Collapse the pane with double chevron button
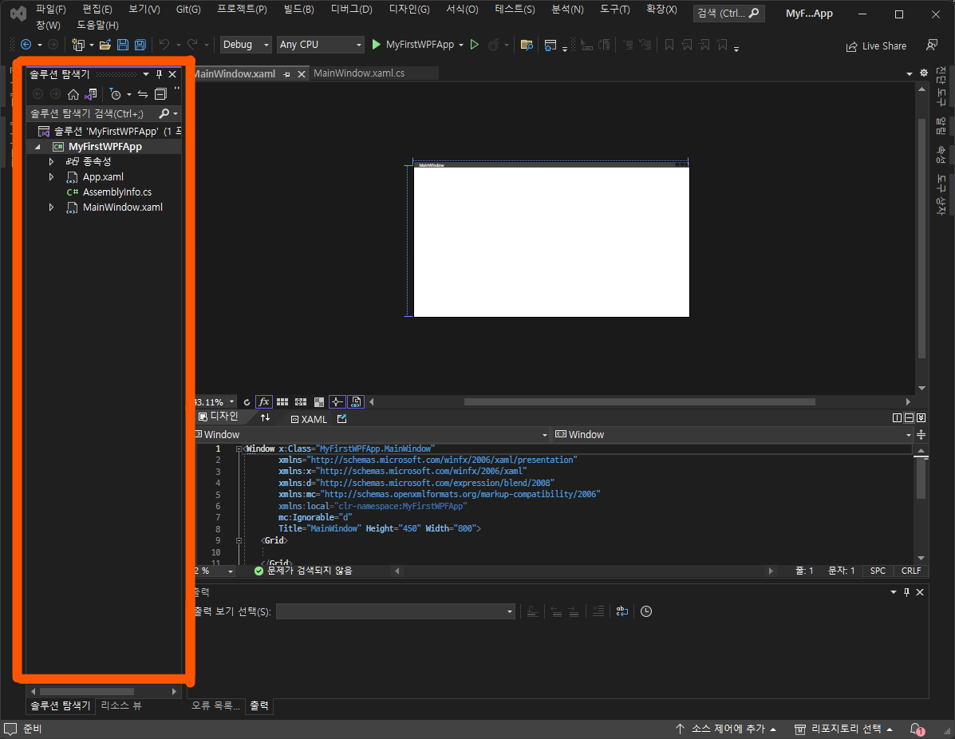The height and width of the screenshot is (739, 955). click(921, 418)
